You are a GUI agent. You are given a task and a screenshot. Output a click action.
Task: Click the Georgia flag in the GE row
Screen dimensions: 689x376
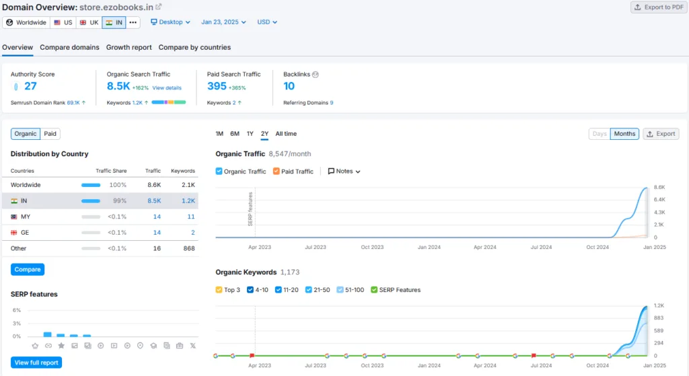(14, 232)
